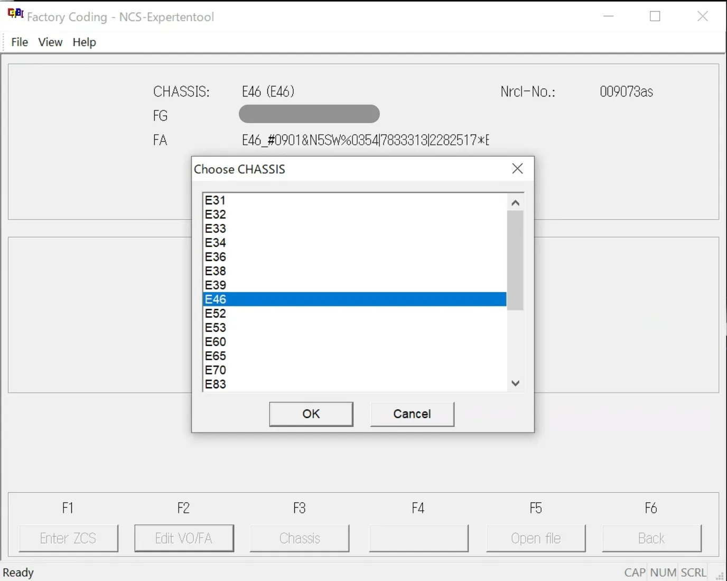This screenshot has height=581, width=727.
Task: Select E70 in the chassis list
Action: click(x=355, y=370)
